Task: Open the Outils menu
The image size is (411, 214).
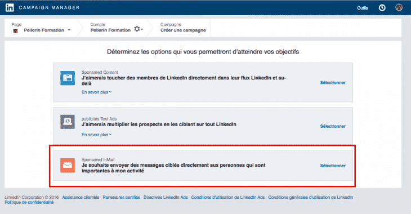Action: click(x=363, y=8)
